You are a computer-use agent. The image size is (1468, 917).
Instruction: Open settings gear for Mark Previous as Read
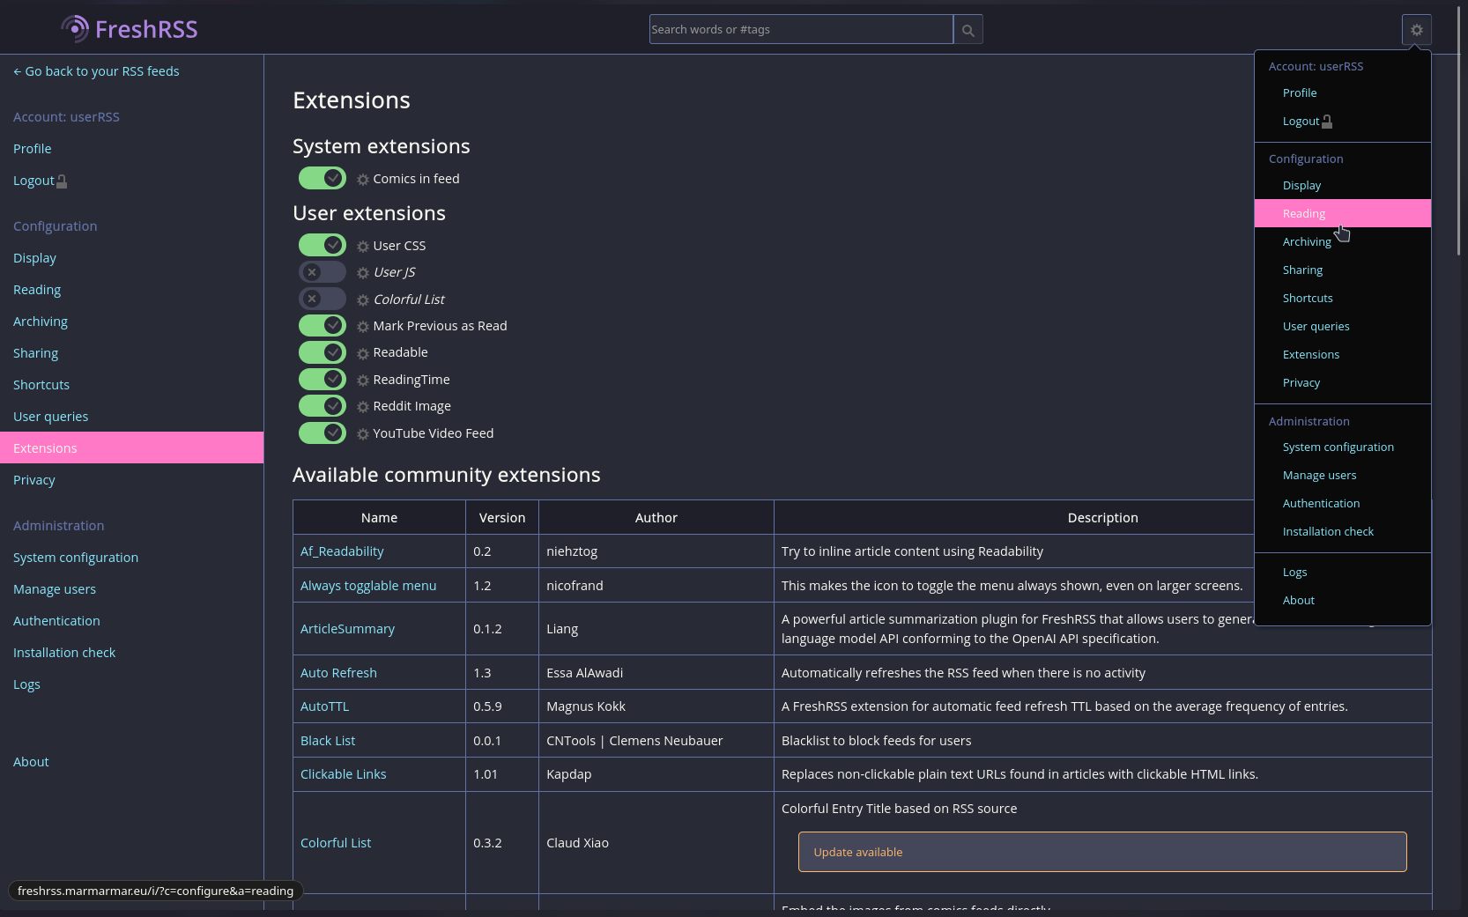click(x=363, y=327)
